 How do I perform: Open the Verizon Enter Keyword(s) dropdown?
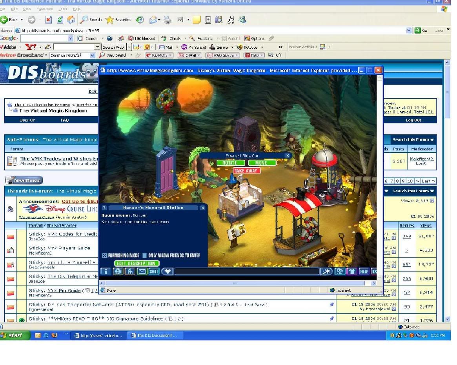coord(93,55)
